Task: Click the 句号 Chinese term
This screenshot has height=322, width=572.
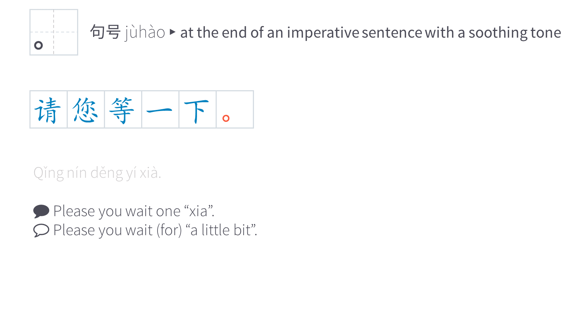Action: coord(105,32)
